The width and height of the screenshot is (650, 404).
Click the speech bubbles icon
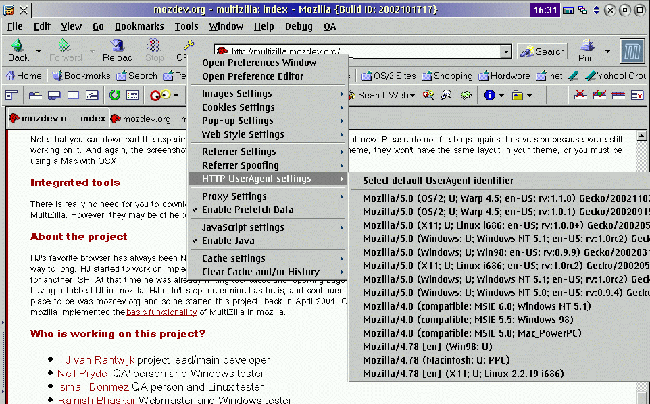coord(447,96)
